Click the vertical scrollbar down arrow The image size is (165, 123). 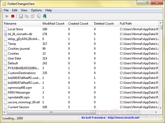(x=160, y=108)
